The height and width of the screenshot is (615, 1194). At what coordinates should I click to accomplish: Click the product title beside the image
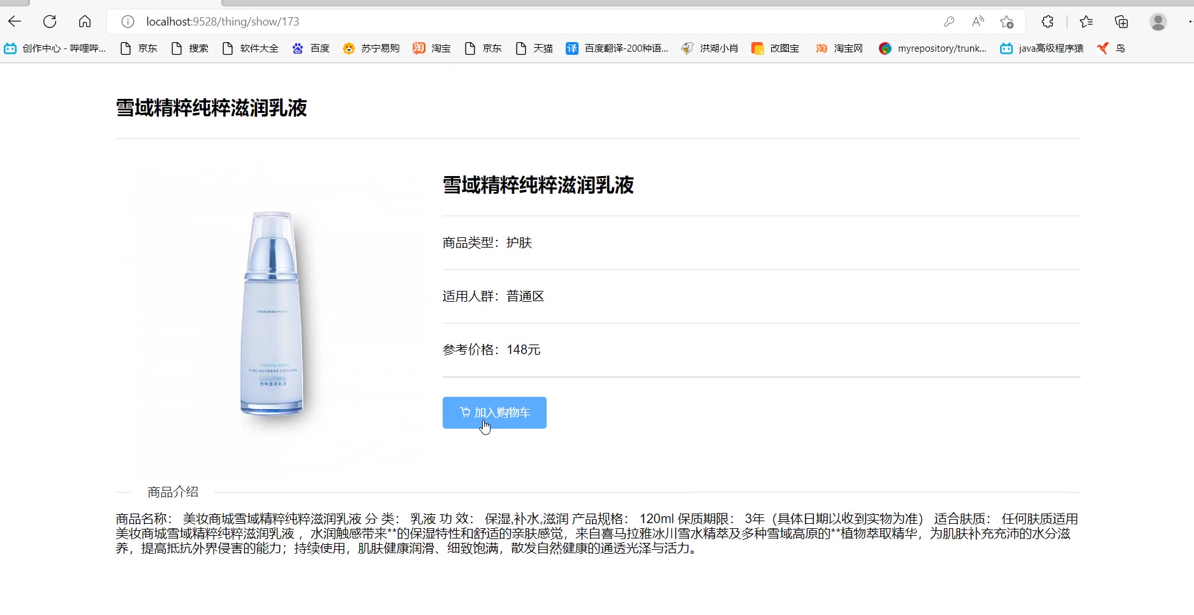538,185
